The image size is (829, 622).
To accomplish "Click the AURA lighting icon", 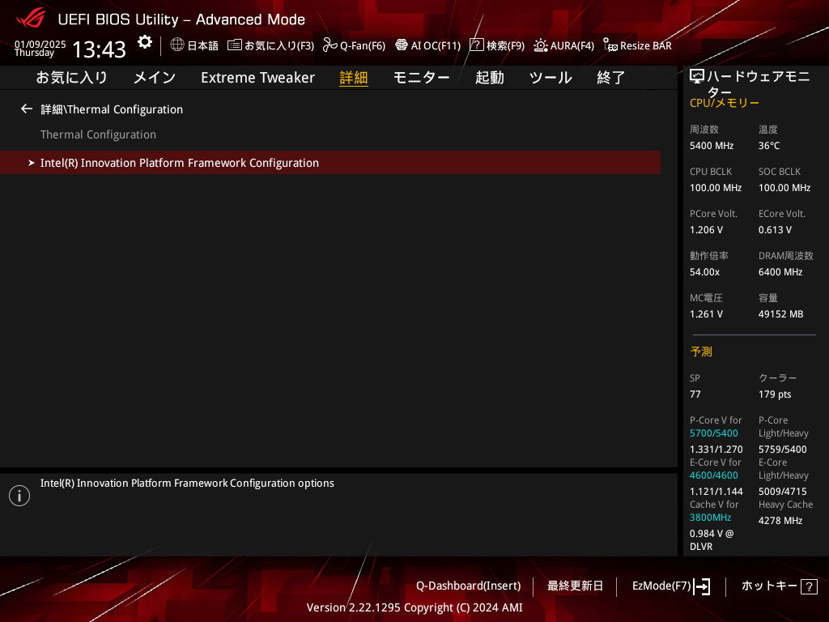I will (x=541, y=45).
